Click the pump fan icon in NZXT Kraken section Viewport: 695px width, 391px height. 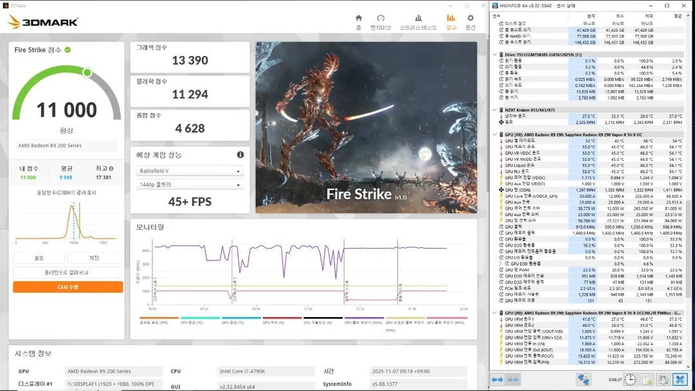[501, 122]
